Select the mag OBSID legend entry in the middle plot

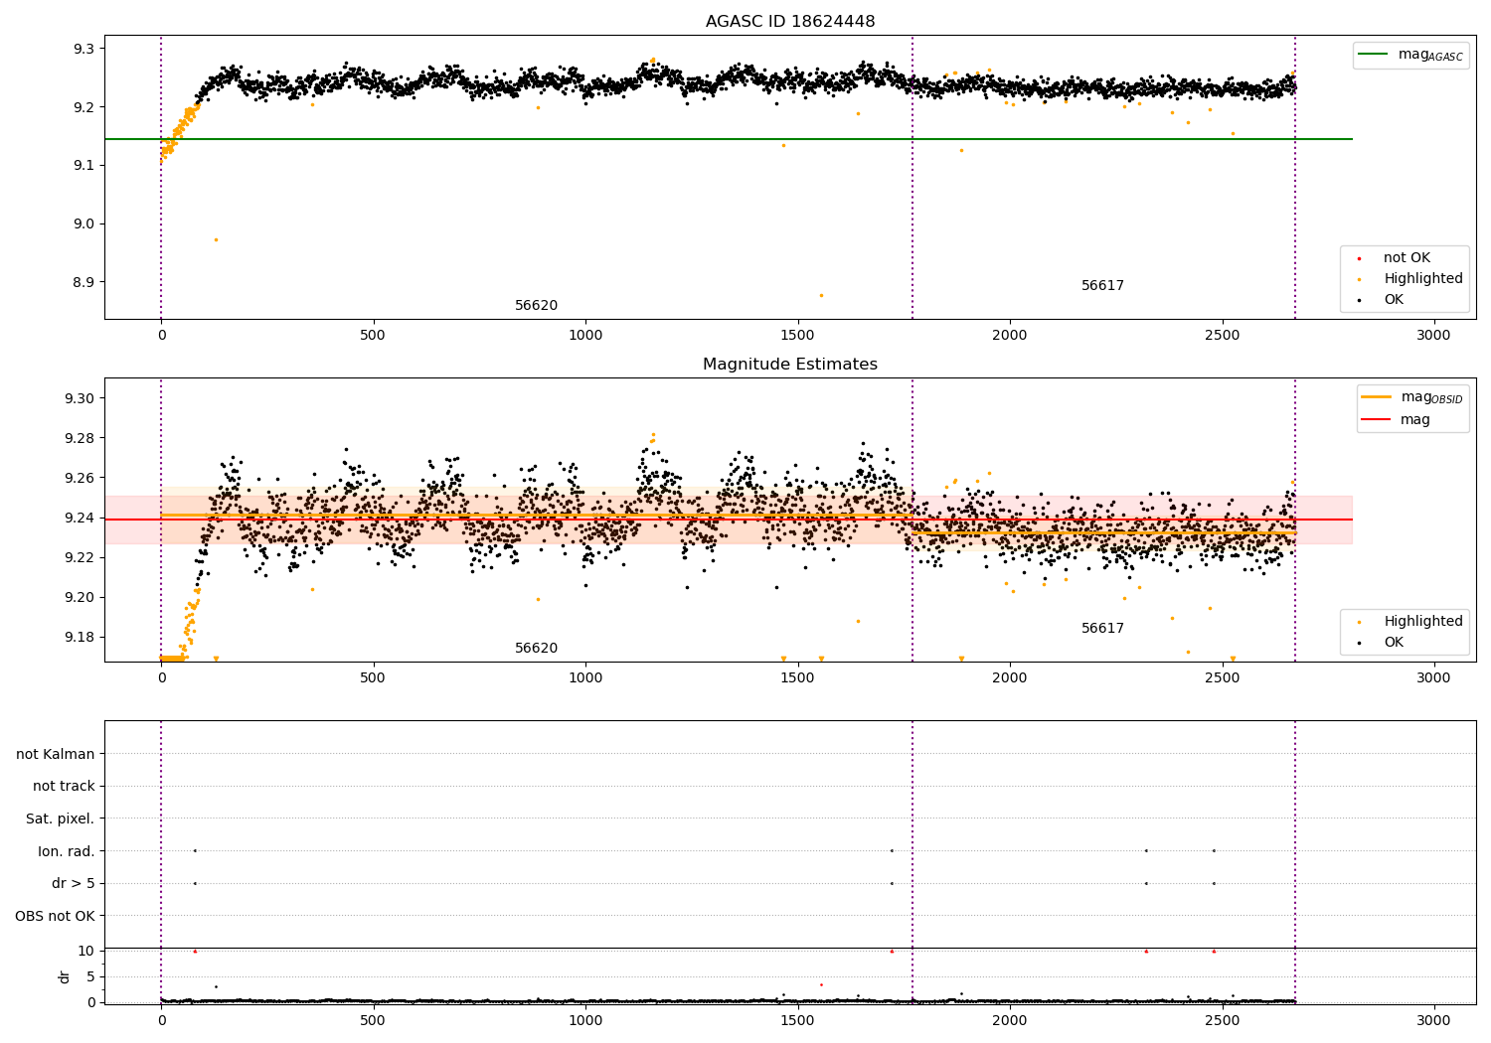1413,397
